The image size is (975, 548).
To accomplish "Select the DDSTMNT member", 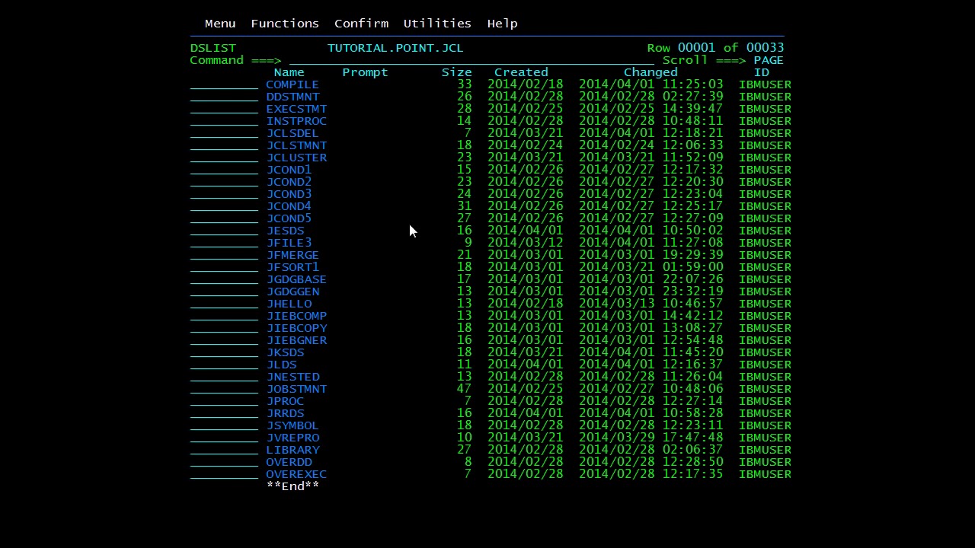I will [292, 97].
